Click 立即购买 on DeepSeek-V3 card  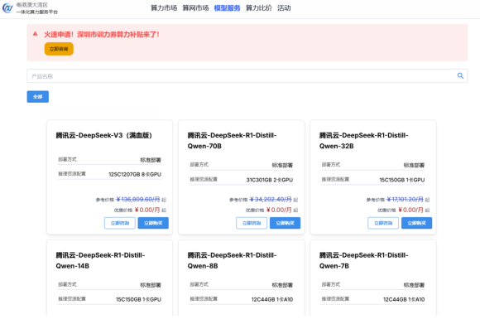(x=153, y=223)
